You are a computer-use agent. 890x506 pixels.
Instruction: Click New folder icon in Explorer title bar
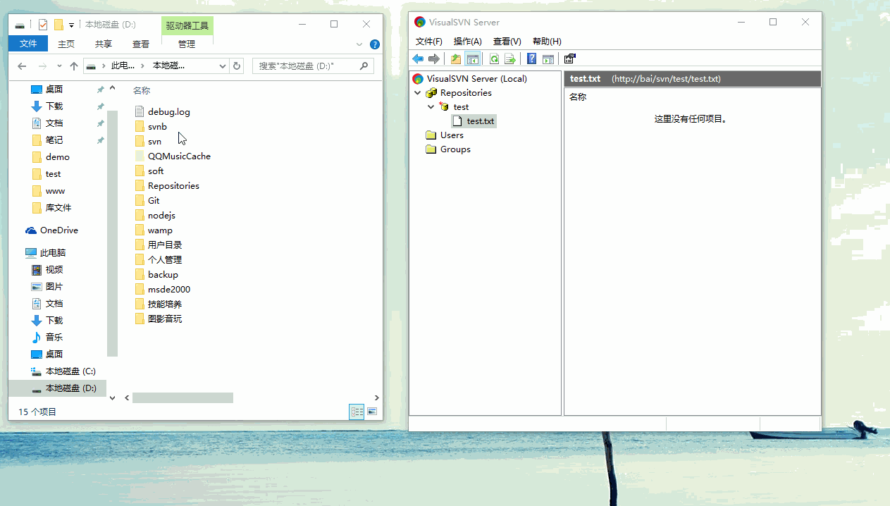point(58,25)
